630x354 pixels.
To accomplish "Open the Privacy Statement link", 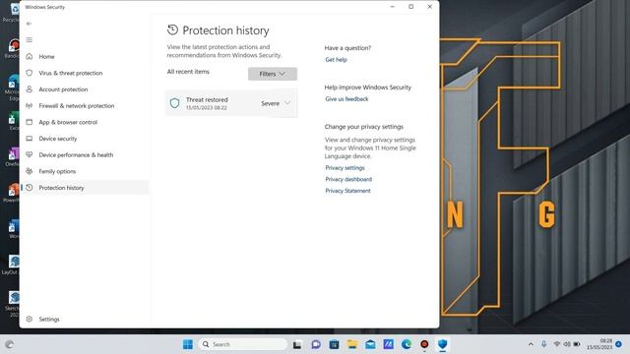I will 347,191.
